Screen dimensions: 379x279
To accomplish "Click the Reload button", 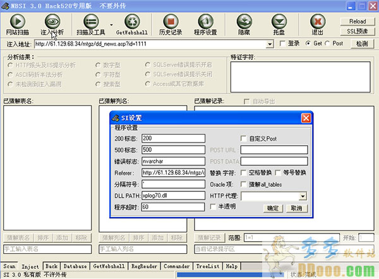I will (x=358, y=21).
